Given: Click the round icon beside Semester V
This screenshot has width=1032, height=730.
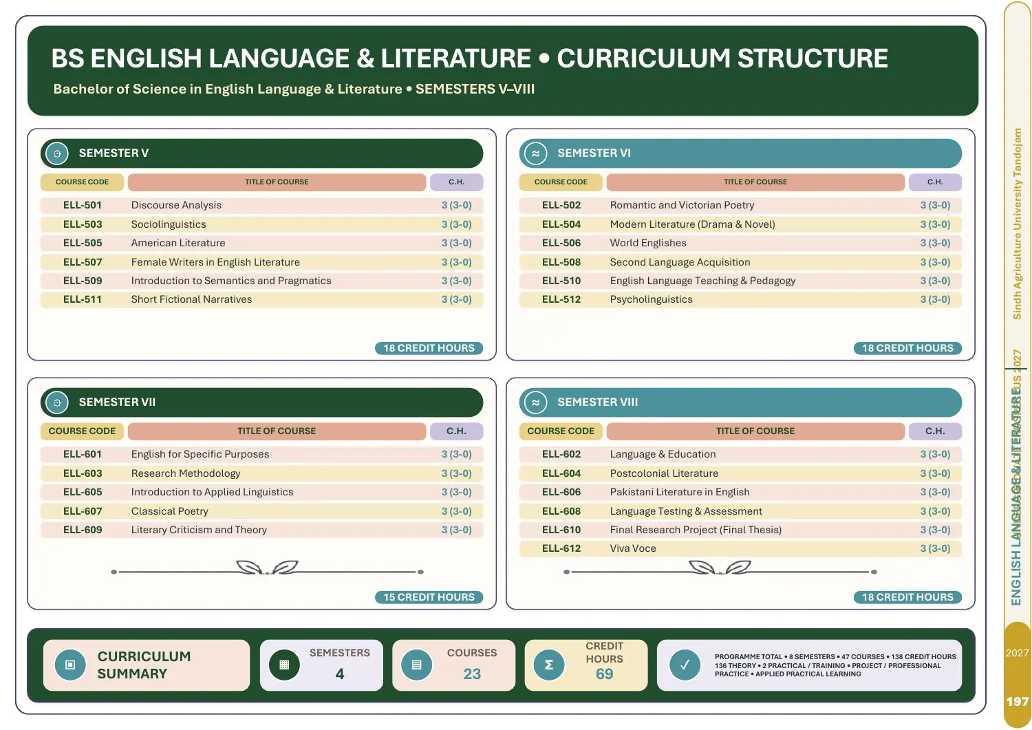Looking at the screenshot, I should coord(57,153).
